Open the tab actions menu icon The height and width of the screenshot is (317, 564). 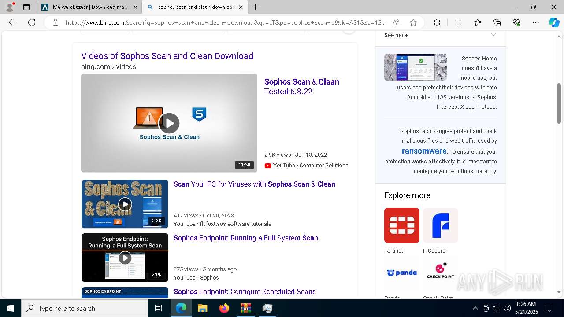26,7
